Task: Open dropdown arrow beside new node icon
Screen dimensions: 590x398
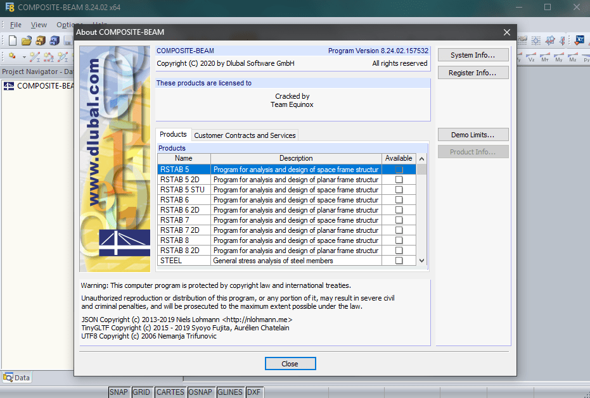Action: point(24,57)
